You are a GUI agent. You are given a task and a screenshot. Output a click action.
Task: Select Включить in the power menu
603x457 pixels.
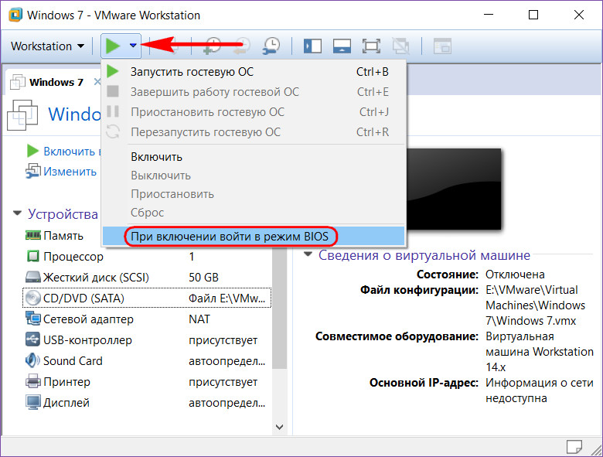coord(254,157)
